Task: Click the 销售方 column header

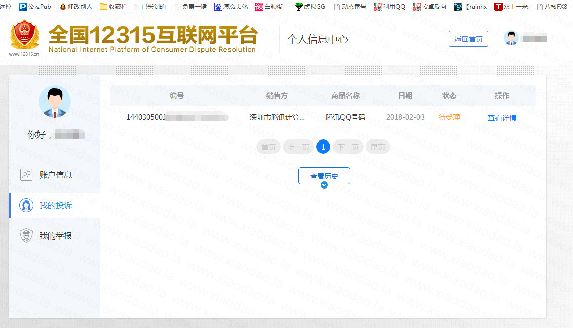Action: tap(277, 96)
